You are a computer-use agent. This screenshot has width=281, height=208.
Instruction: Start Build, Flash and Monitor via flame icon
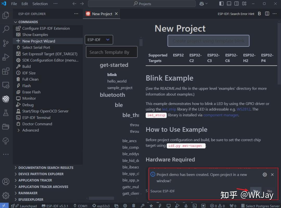point(186,206)
